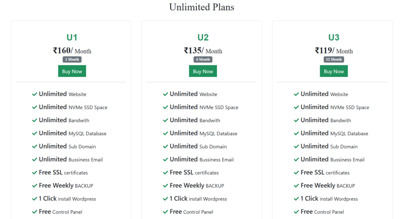The image size is (404, 219).
Task: Click checkmark beside Unlimited NVMe SSD Space in U2
Action: [166, 107]
